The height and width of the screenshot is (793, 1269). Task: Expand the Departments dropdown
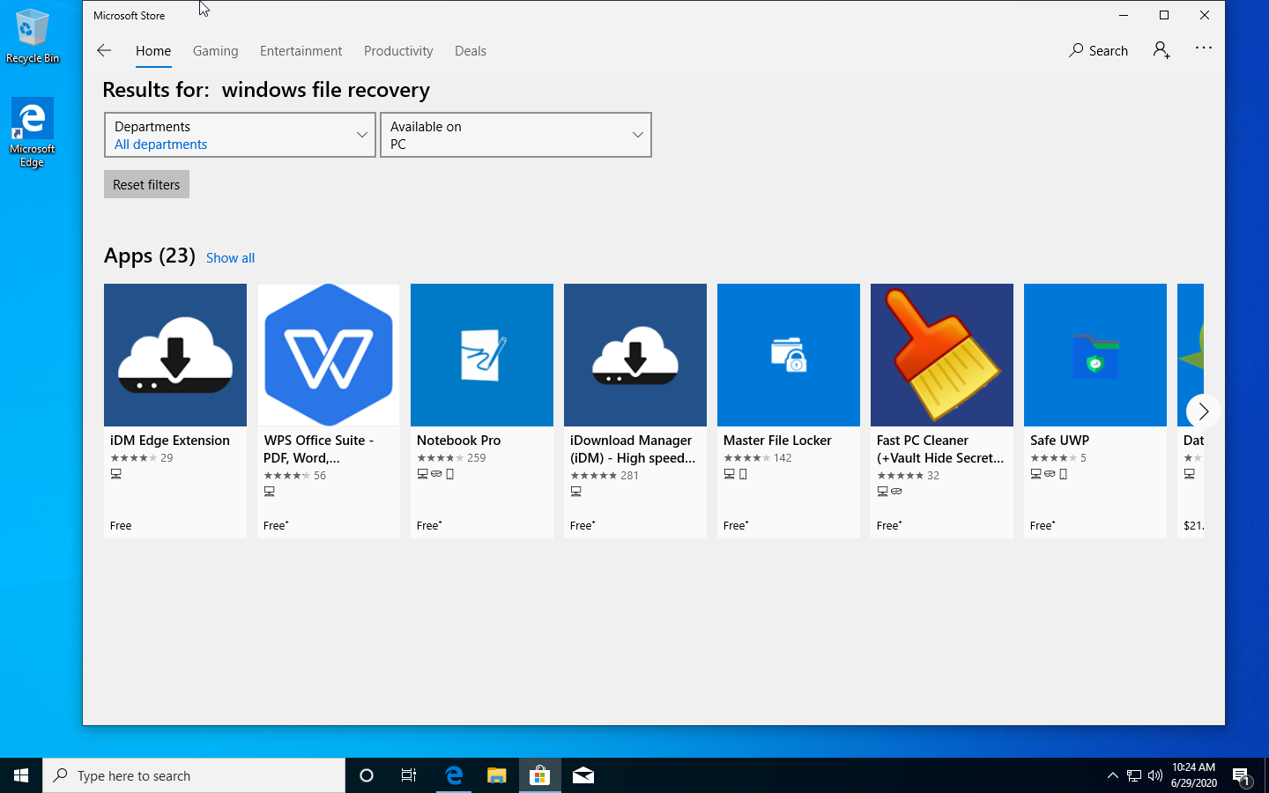click(x=240, y=135)
